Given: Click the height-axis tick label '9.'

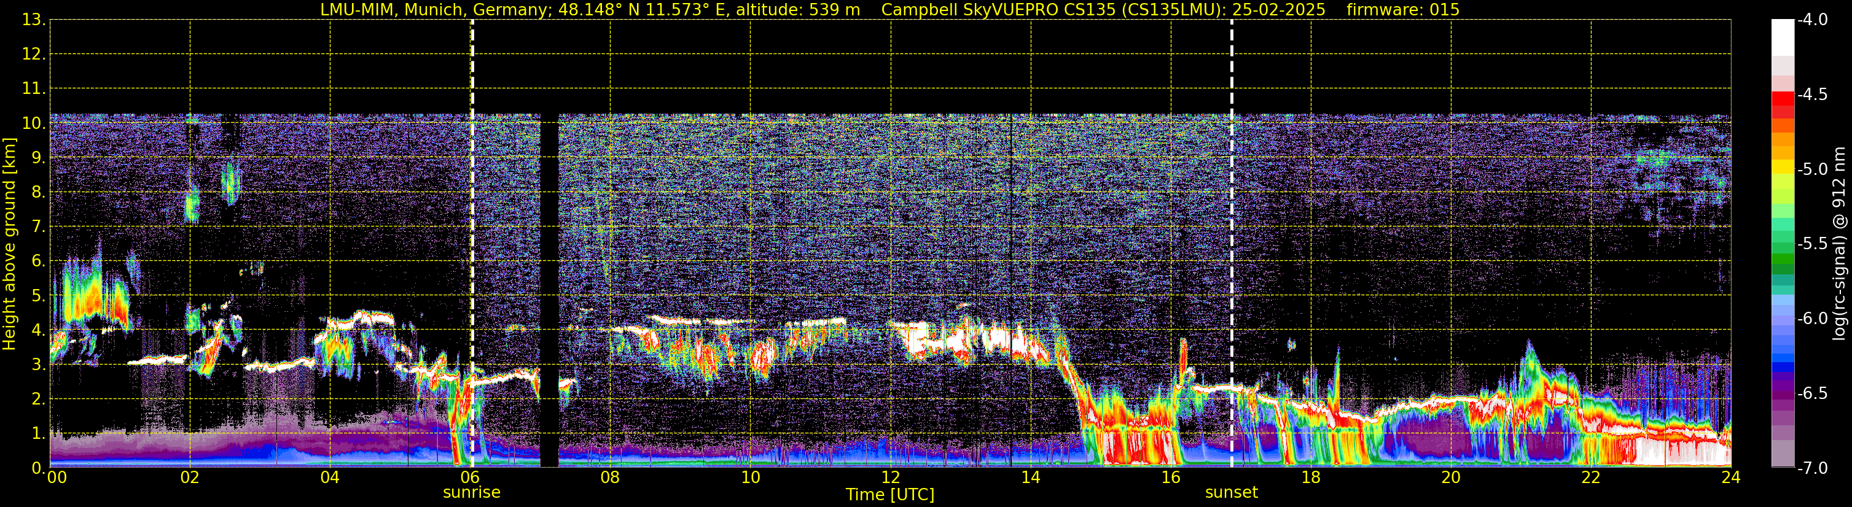Looking at the screenshot, I should click(38, 158).
